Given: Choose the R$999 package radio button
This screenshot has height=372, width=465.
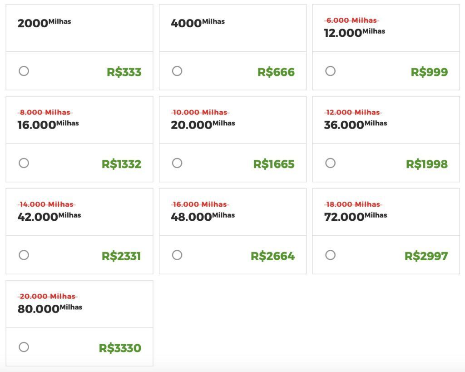Looking at the screenshot, I should [331, 71].
